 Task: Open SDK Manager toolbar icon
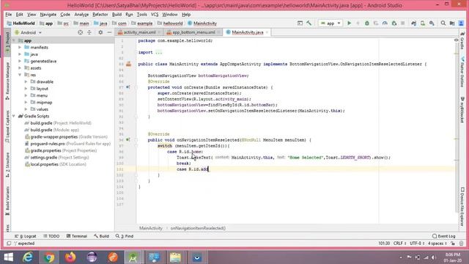(432, 23)
